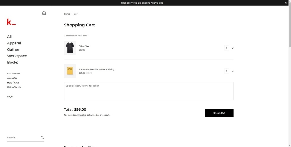Remove Offset Tee from the cart
The width and height of the screenshot is (291, 147).
[x=232, y=48]
